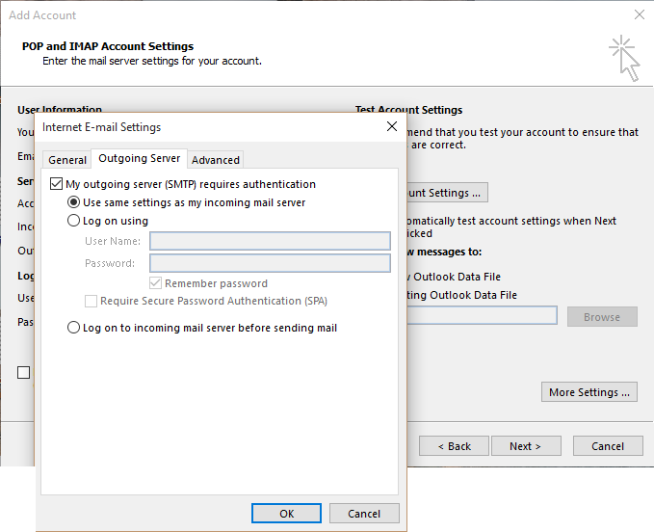654x532 pixels.
Task: Close the Add Account window
Action: click(639, 15)
